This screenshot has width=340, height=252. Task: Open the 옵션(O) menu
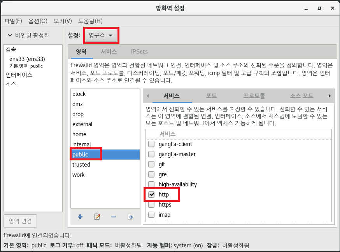pos(38,21)
